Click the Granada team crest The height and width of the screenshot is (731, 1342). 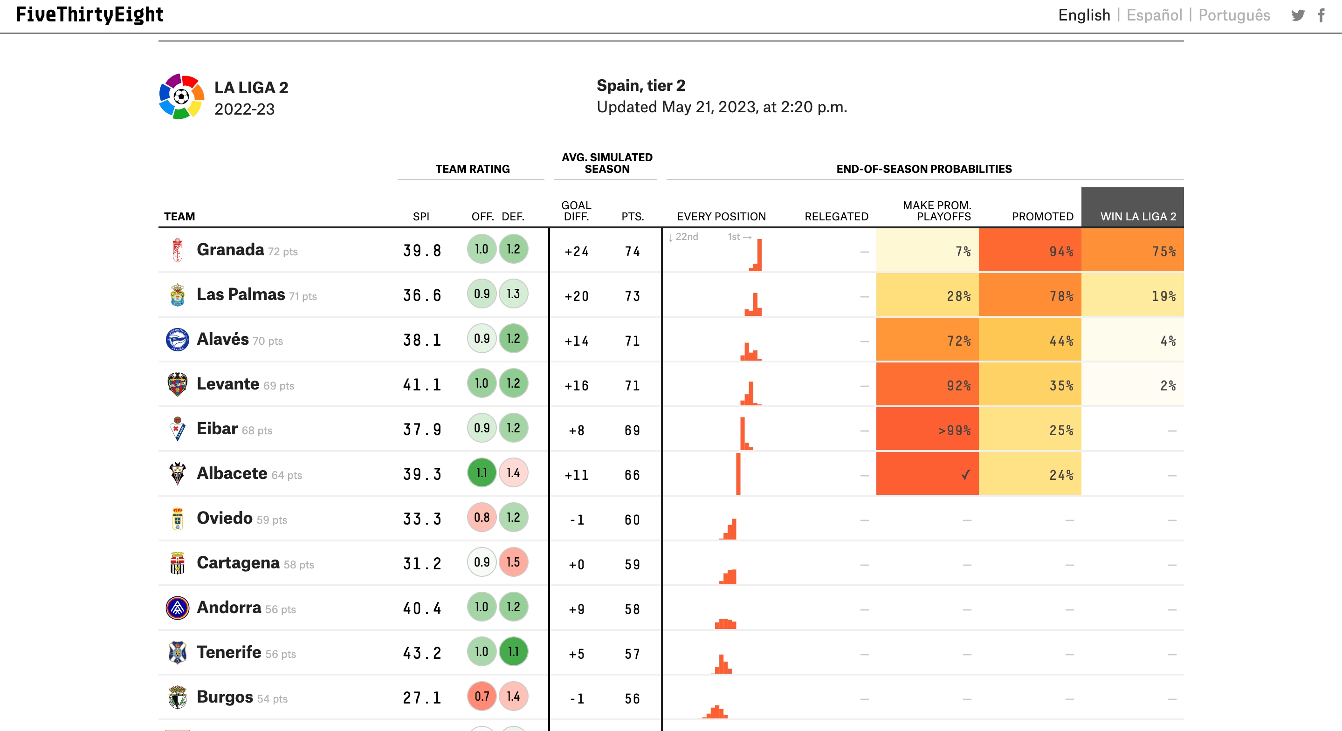click(x=178, y=251)
